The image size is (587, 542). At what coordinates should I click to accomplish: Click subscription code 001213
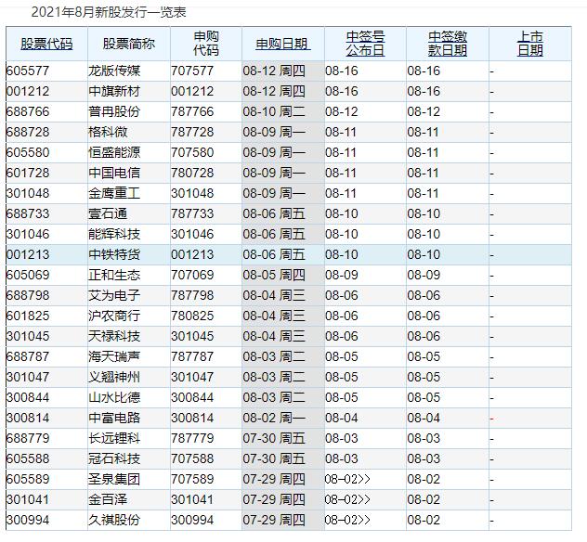192,254
